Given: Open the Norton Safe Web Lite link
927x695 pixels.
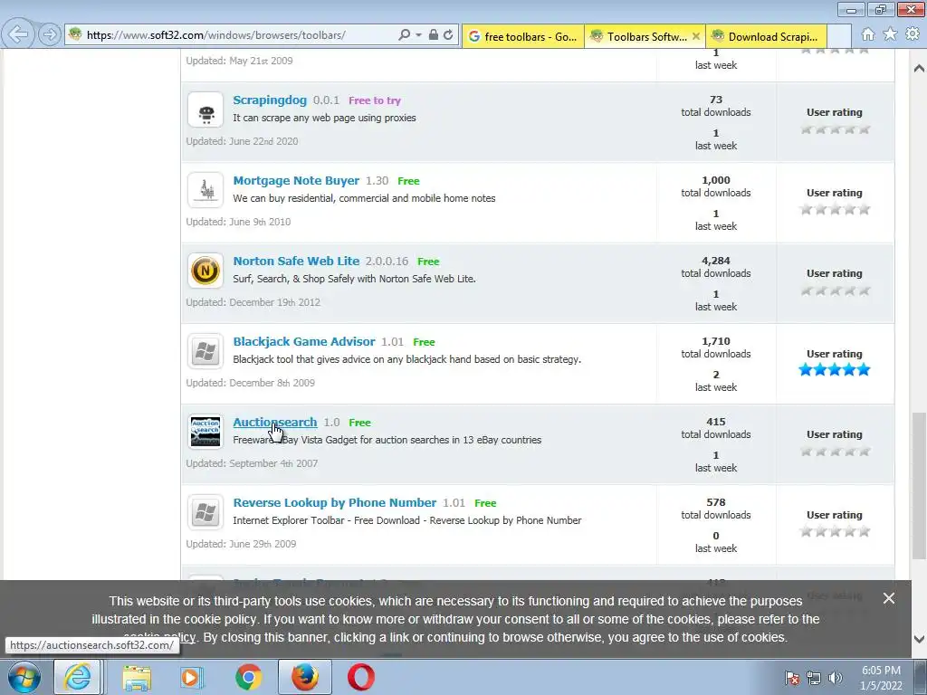Looking at the screenshot, I should tap(296, 261).
